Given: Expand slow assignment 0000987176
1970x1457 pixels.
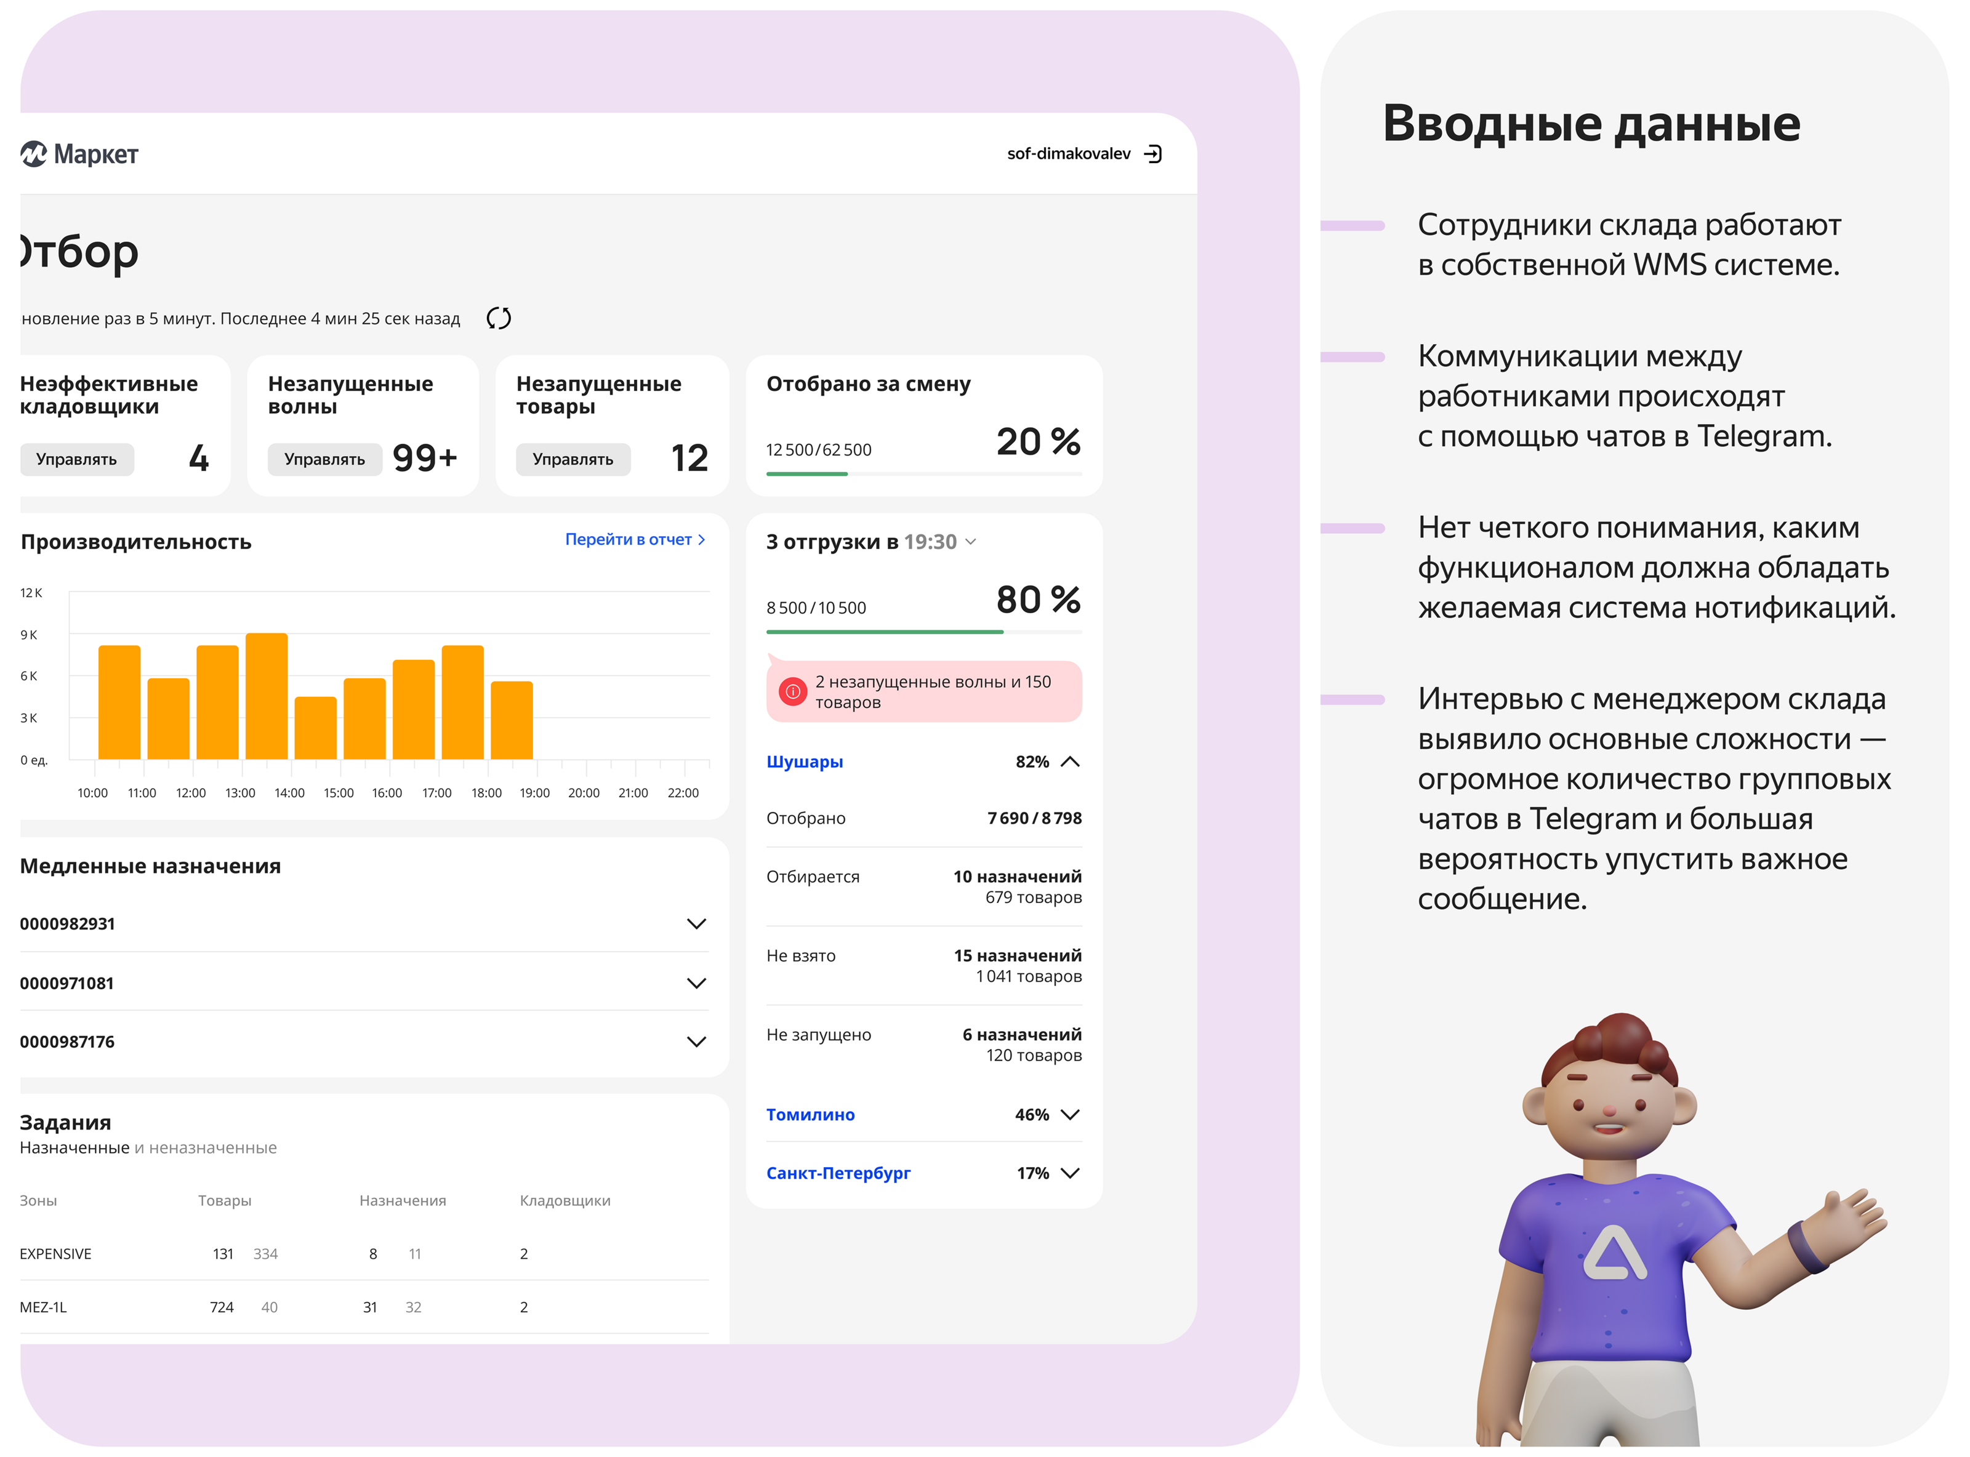Looking at the screenshot, I should click(696, 1042).
